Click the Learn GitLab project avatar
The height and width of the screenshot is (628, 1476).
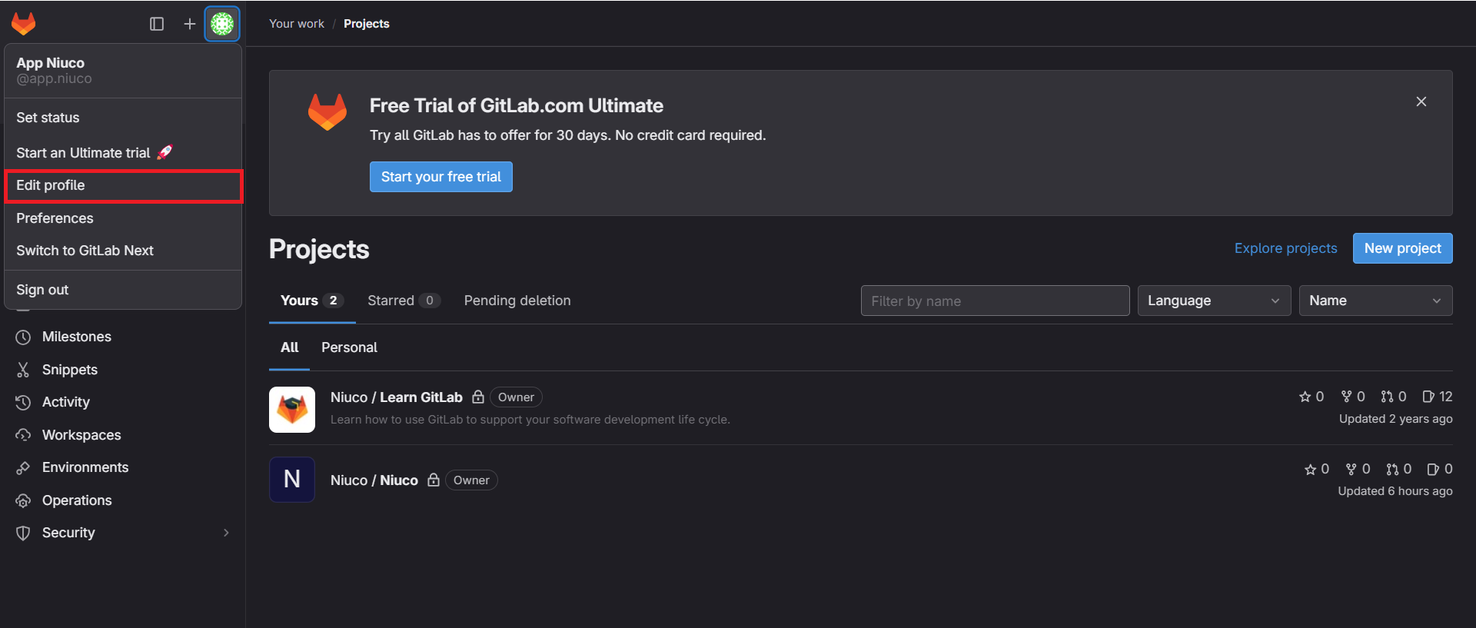(292, 410)
